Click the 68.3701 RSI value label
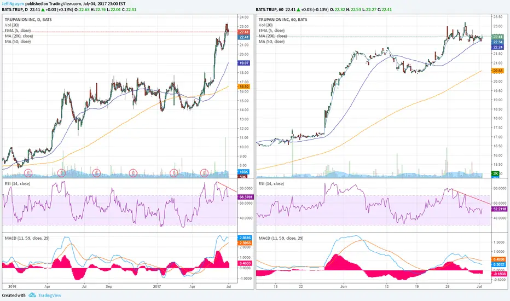 point(246,197)
